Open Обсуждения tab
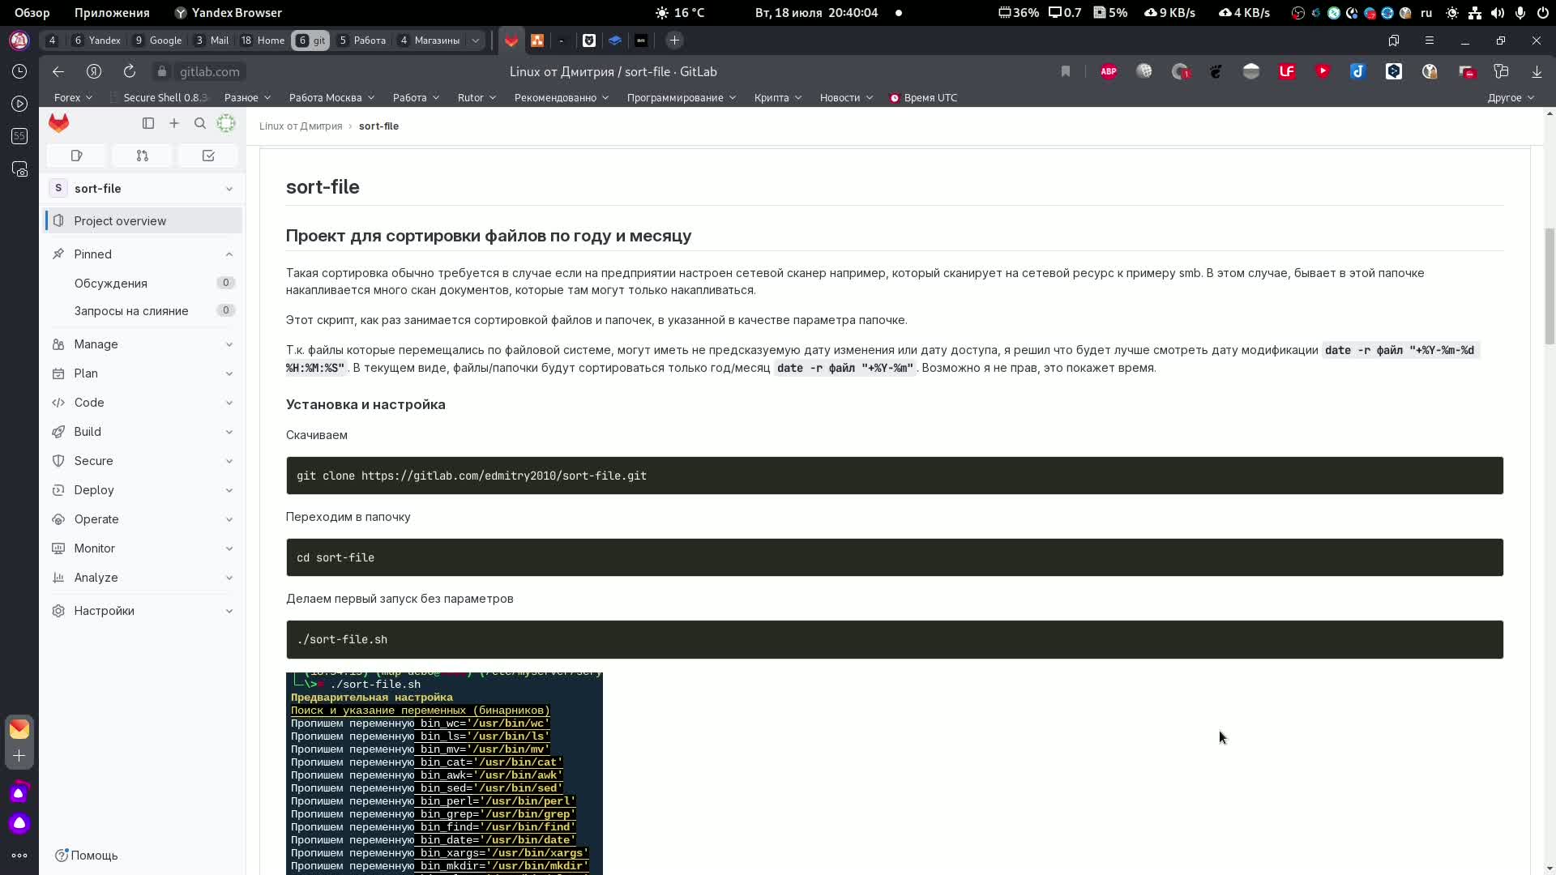 pos(110,282)
